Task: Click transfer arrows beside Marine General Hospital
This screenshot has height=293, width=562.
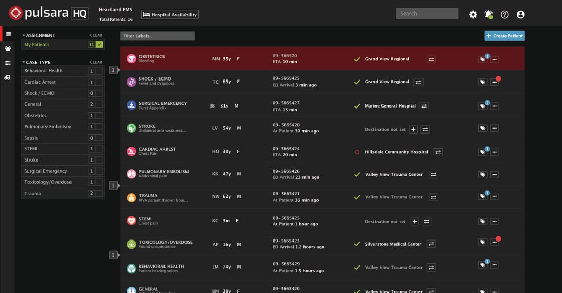Action: coord(424,106)
